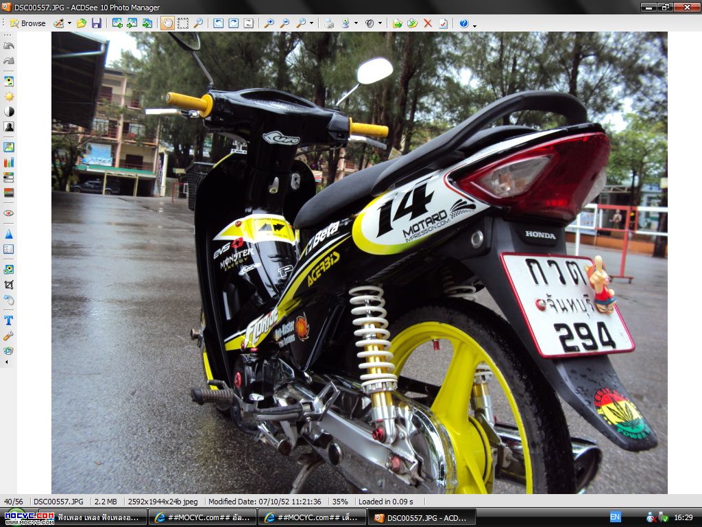Collapse the edit panel with small arrow
The width and height of the screenshot is (702, 527).
click(6, 362)
